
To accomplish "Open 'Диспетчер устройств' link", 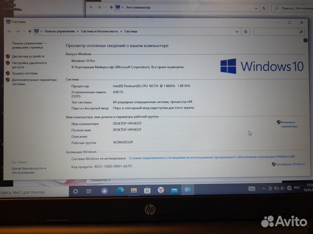I will pos(28,57).
